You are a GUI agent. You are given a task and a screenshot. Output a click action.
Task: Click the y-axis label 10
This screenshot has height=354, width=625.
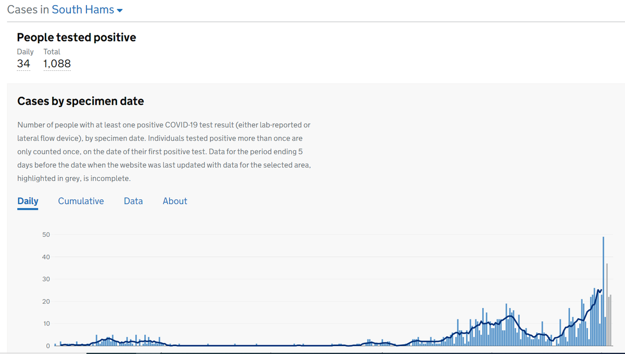[46, 324]
